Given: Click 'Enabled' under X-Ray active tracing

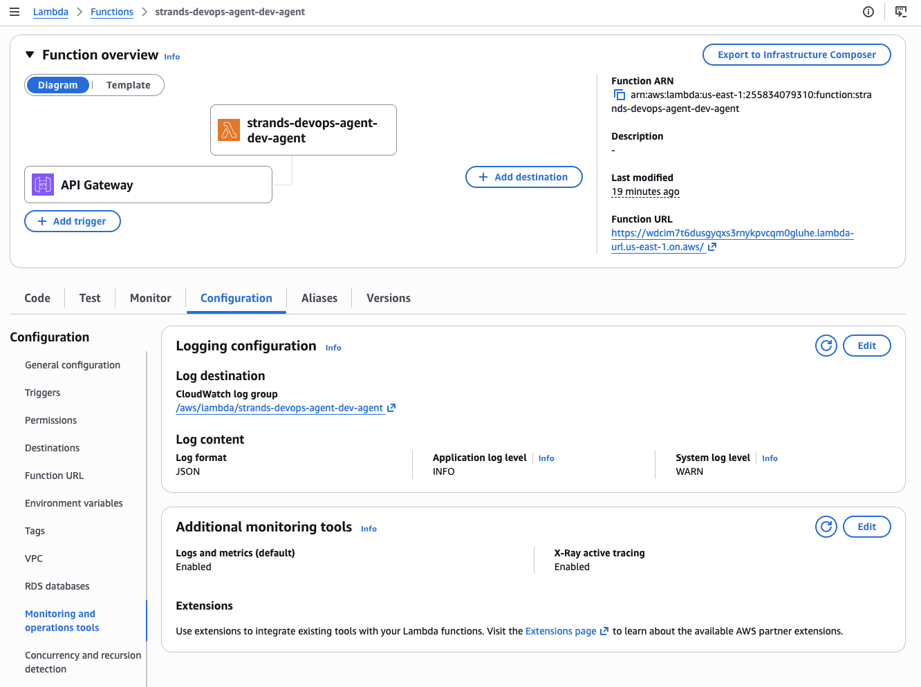Looking at the screenshot, I should coord(572,567).
